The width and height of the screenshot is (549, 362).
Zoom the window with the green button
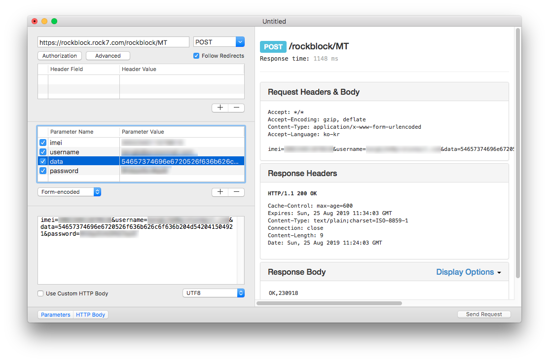(x=54, y=21)
